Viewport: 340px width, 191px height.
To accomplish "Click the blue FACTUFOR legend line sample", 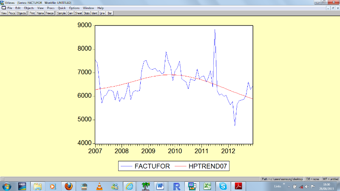I will (126, 166).
